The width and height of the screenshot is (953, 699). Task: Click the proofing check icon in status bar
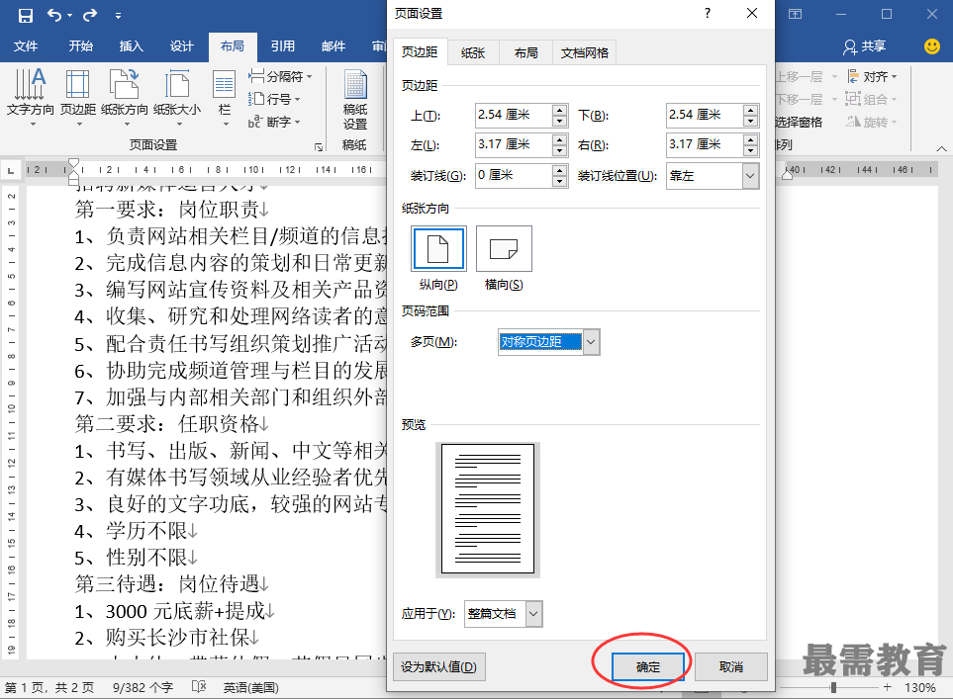click(199, 687)
